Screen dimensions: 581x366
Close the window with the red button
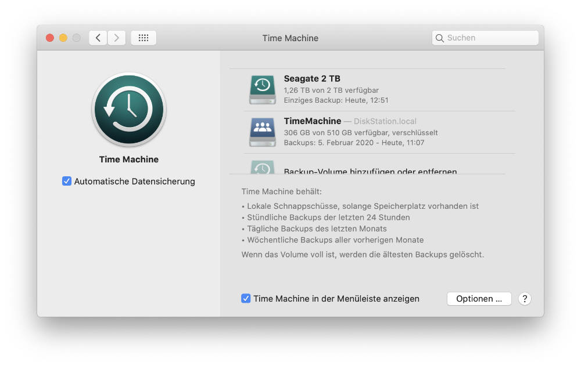(50, 38)
